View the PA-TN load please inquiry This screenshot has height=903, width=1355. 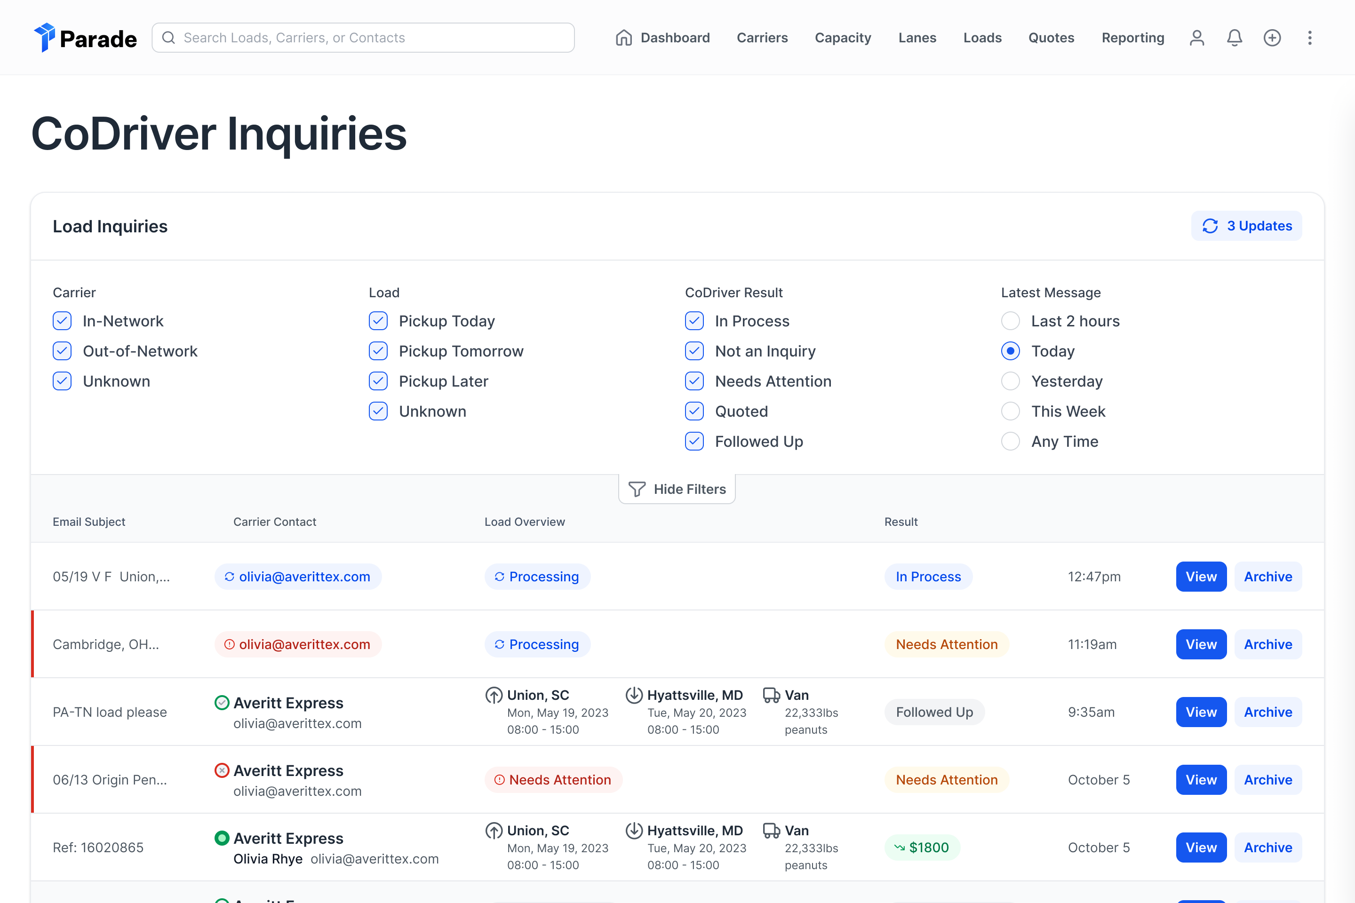pos(1201,712)
